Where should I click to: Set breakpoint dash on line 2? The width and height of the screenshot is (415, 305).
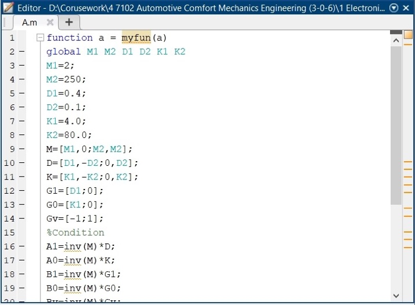click(x=22, y=52)
